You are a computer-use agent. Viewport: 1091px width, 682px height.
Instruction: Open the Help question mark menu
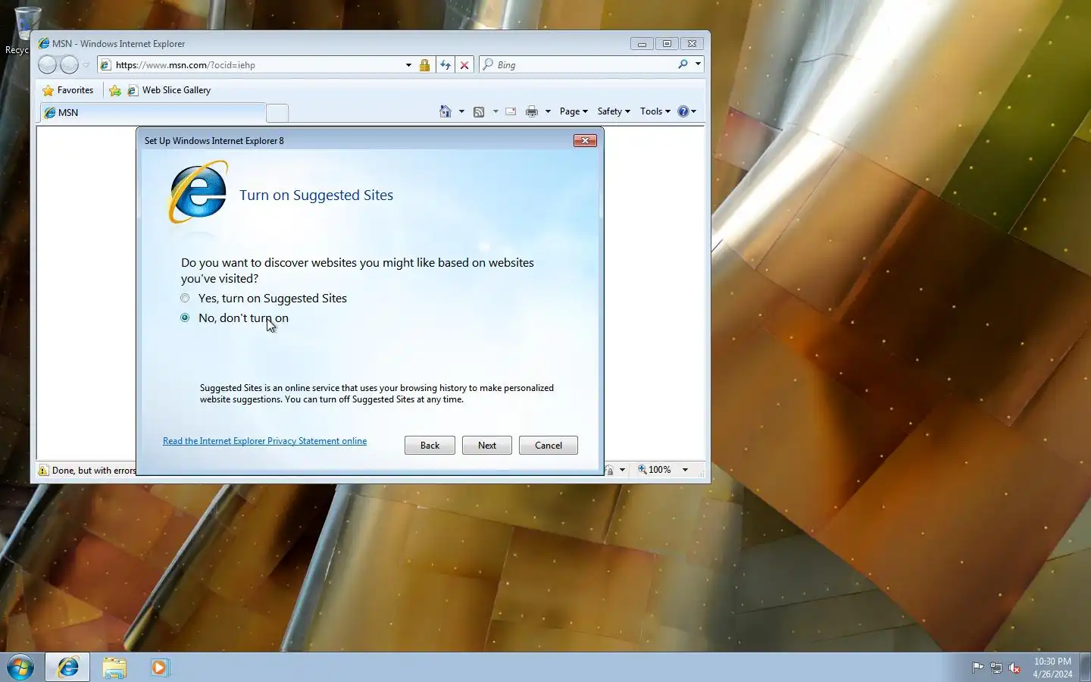(686, 111)
